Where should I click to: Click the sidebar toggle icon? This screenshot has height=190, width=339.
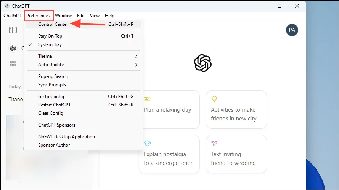coord(13,30)
